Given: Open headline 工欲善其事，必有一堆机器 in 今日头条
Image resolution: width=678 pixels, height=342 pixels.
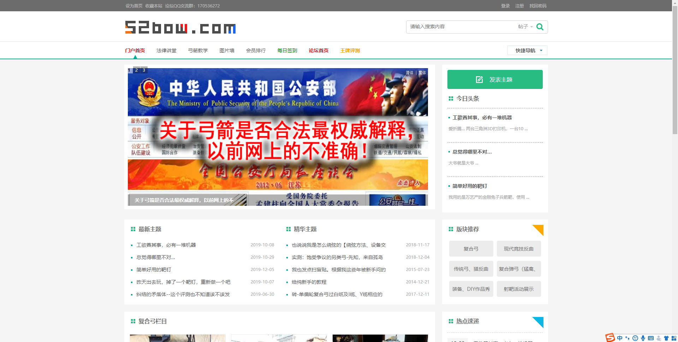Looking at the screenshot, I should [482, 118].
